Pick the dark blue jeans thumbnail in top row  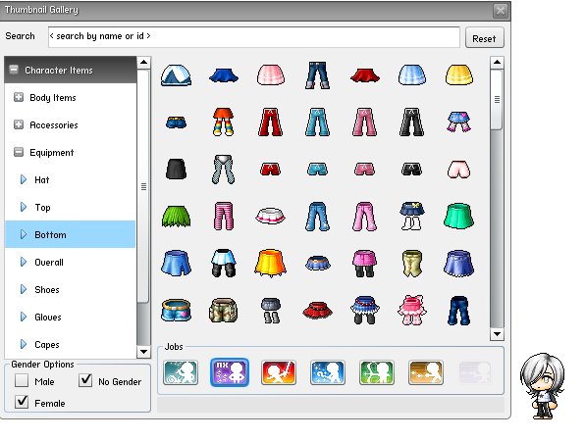(317, 74)
